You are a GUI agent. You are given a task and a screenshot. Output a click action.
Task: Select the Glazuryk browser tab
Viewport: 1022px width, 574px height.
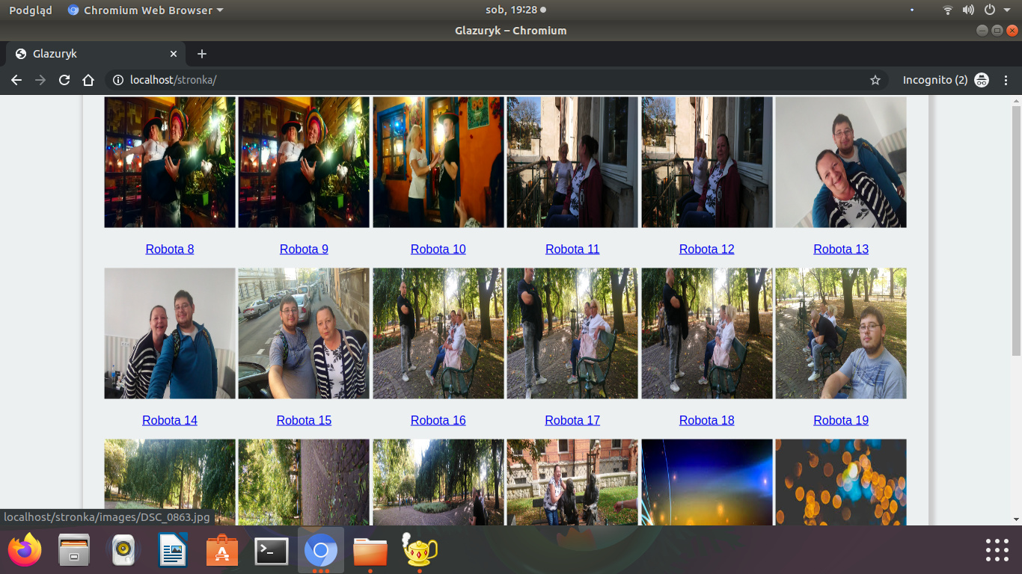90,54
